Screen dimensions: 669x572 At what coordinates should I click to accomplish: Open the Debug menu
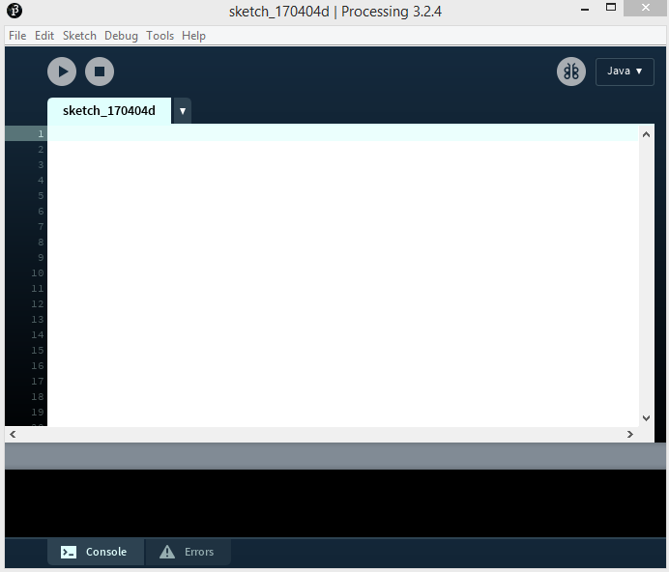pyautogui.click(x=121, y=36)
